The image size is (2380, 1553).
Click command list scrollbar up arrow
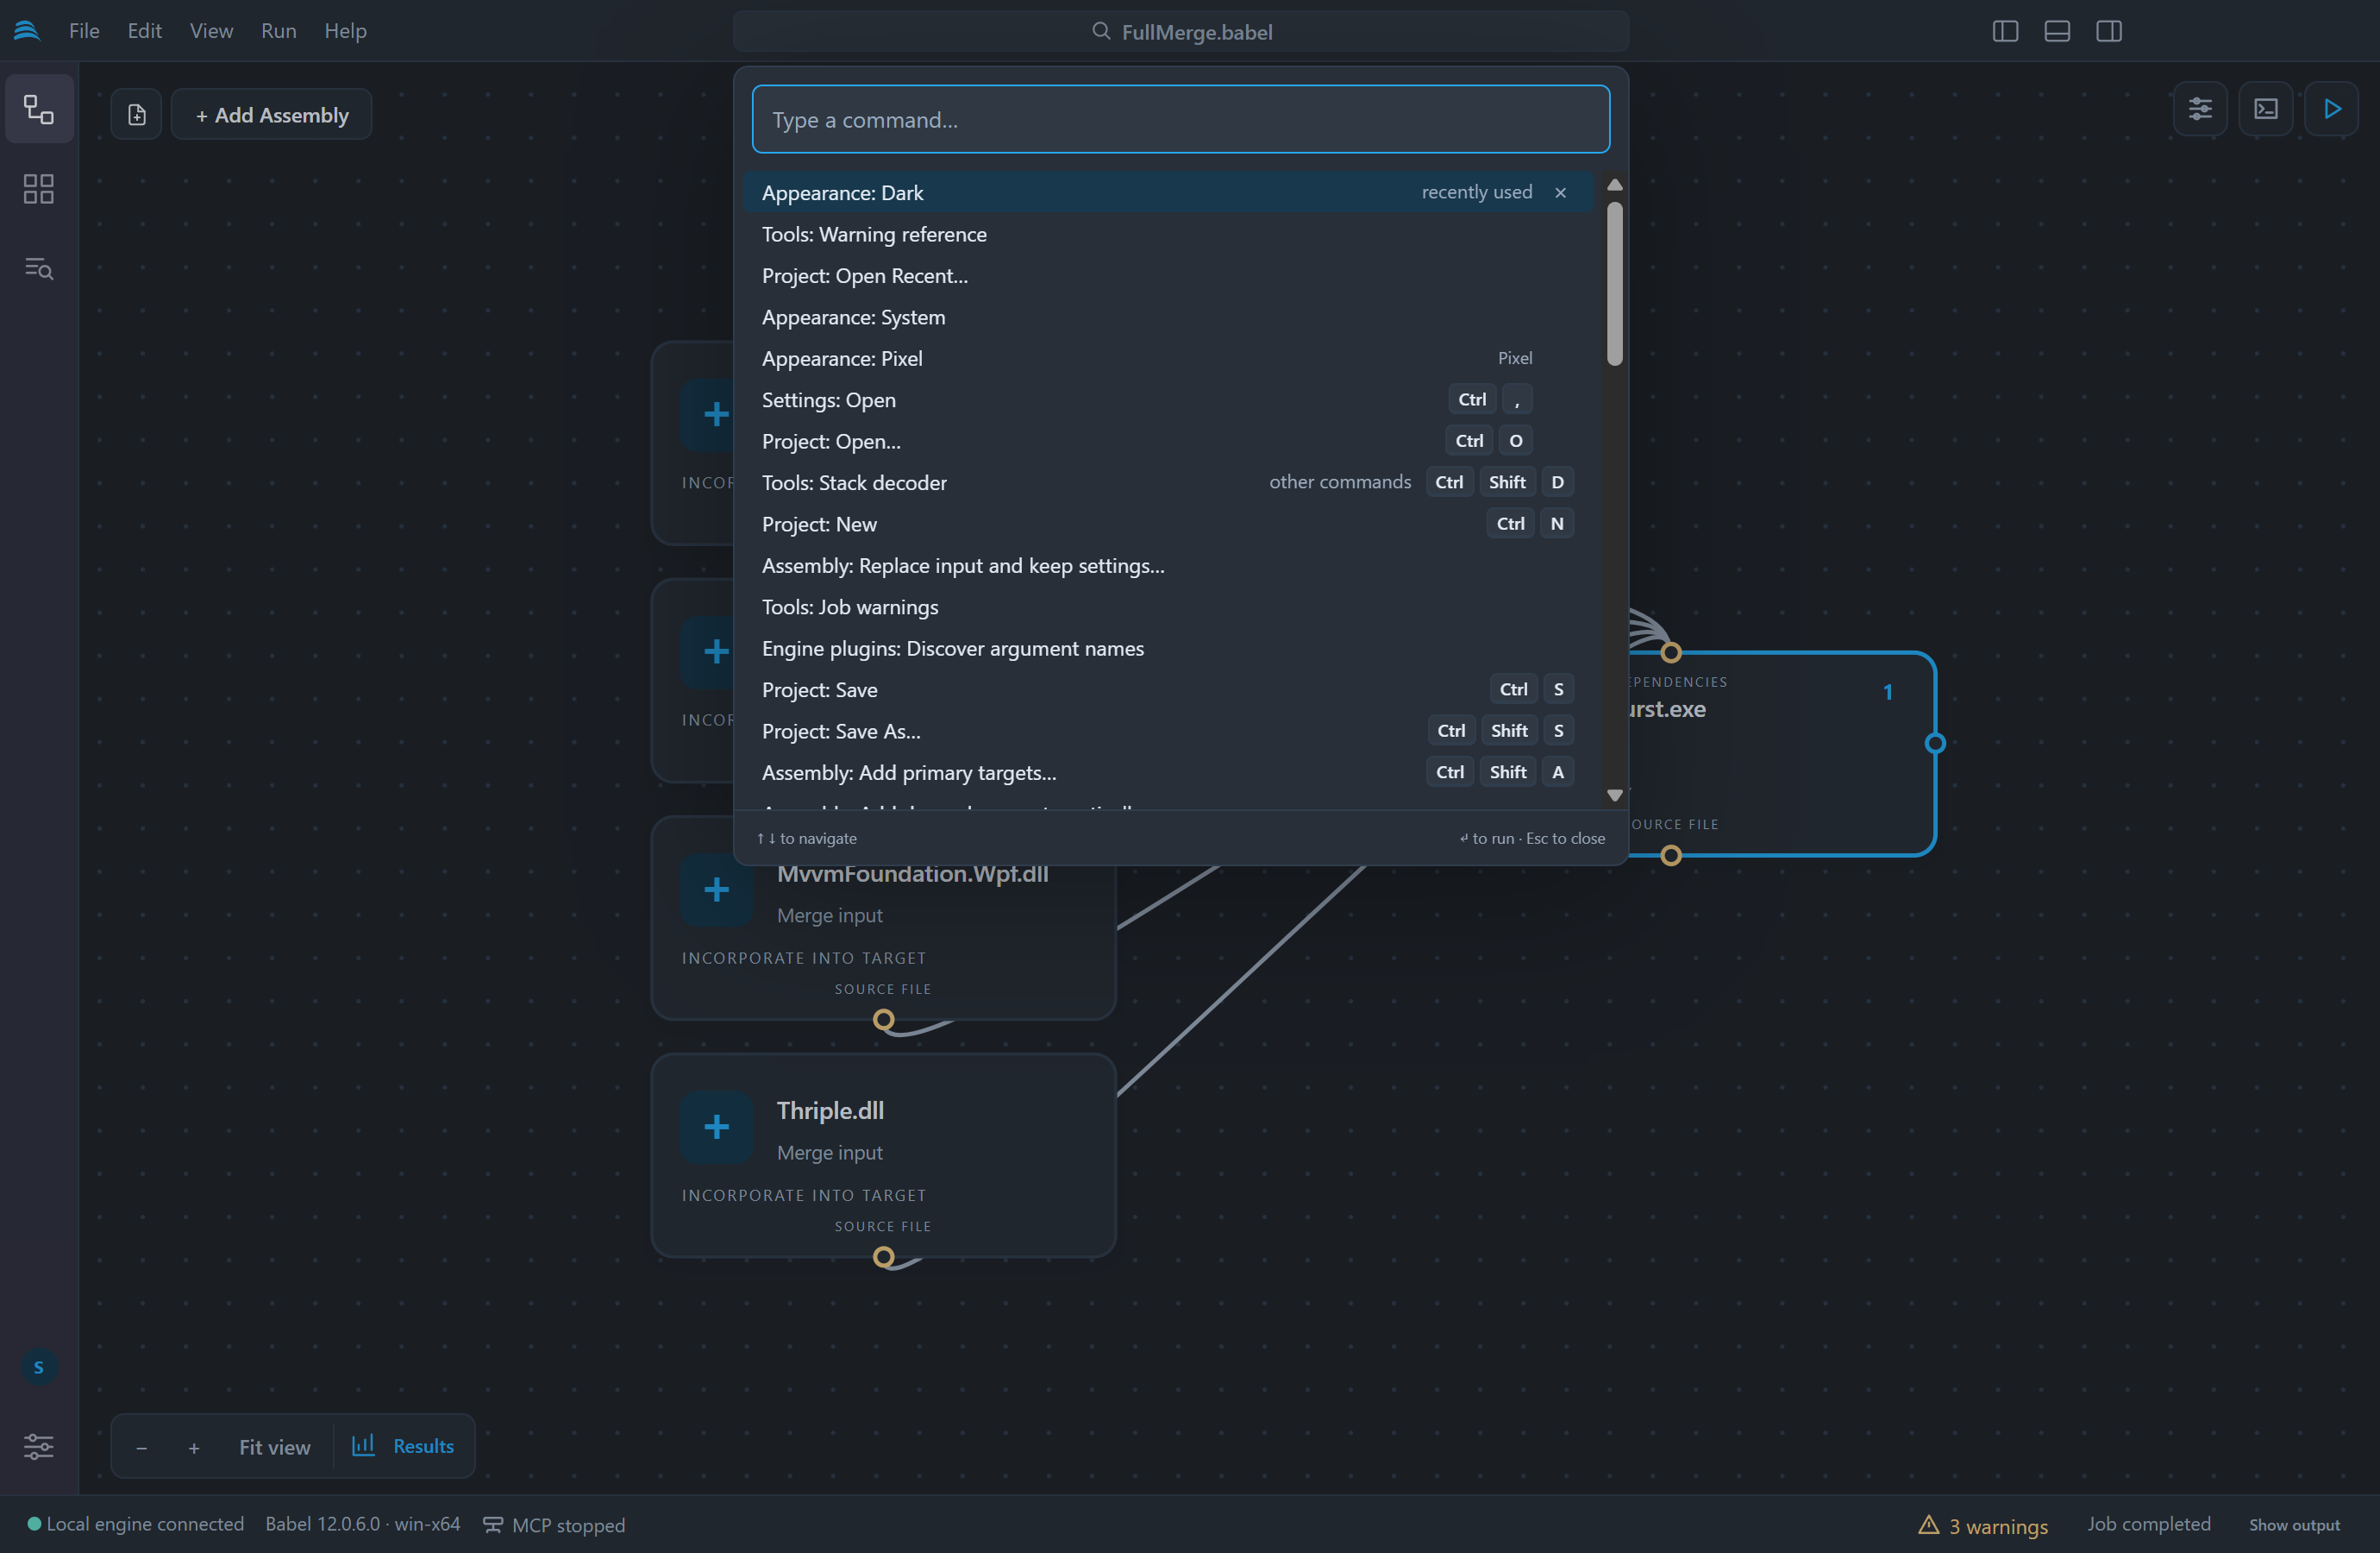(x=1614, y=185)
